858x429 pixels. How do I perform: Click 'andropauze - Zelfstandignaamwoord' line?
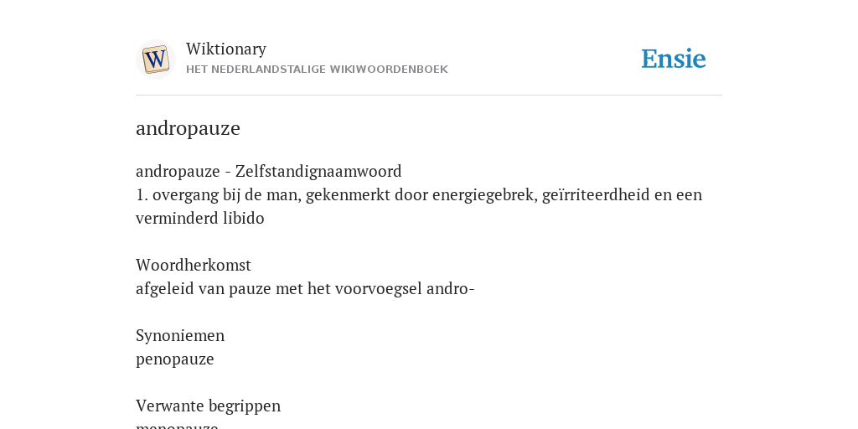pyautogui.click(x=269, y=171)
